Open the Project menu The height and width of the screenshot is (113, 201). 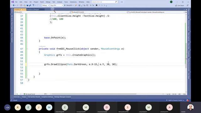(36, 2)
